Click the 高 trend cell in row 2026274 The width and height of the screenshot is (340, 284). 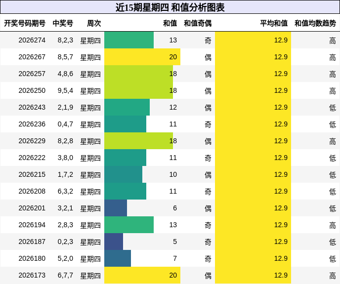point(333,41)
